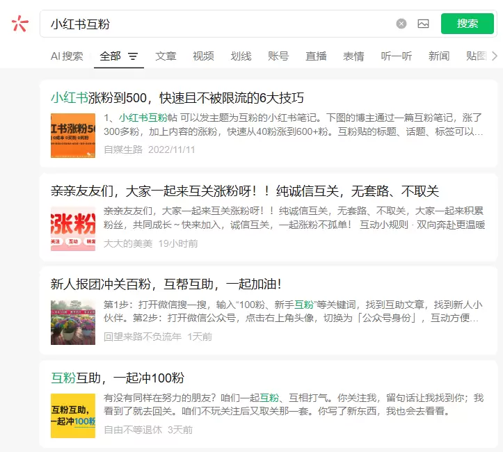This screenshot has width=503, height=452.
Task: Click the snippet starting 有没有同样在努力的朋友
Action: pyautogui.click(x=294, y=404)
